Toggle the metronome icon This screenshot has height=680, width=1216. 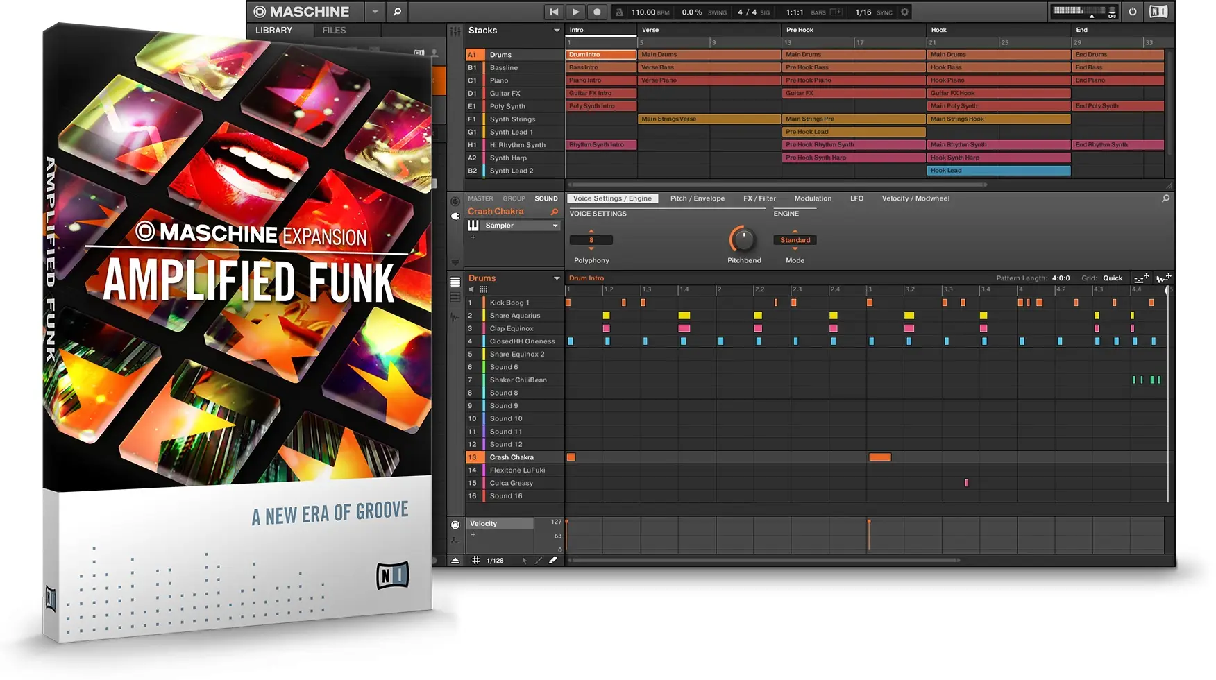click(619, 12)
